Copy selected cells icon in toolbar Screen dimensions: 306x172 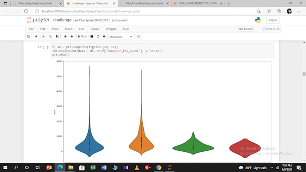(x=50, y=36)
